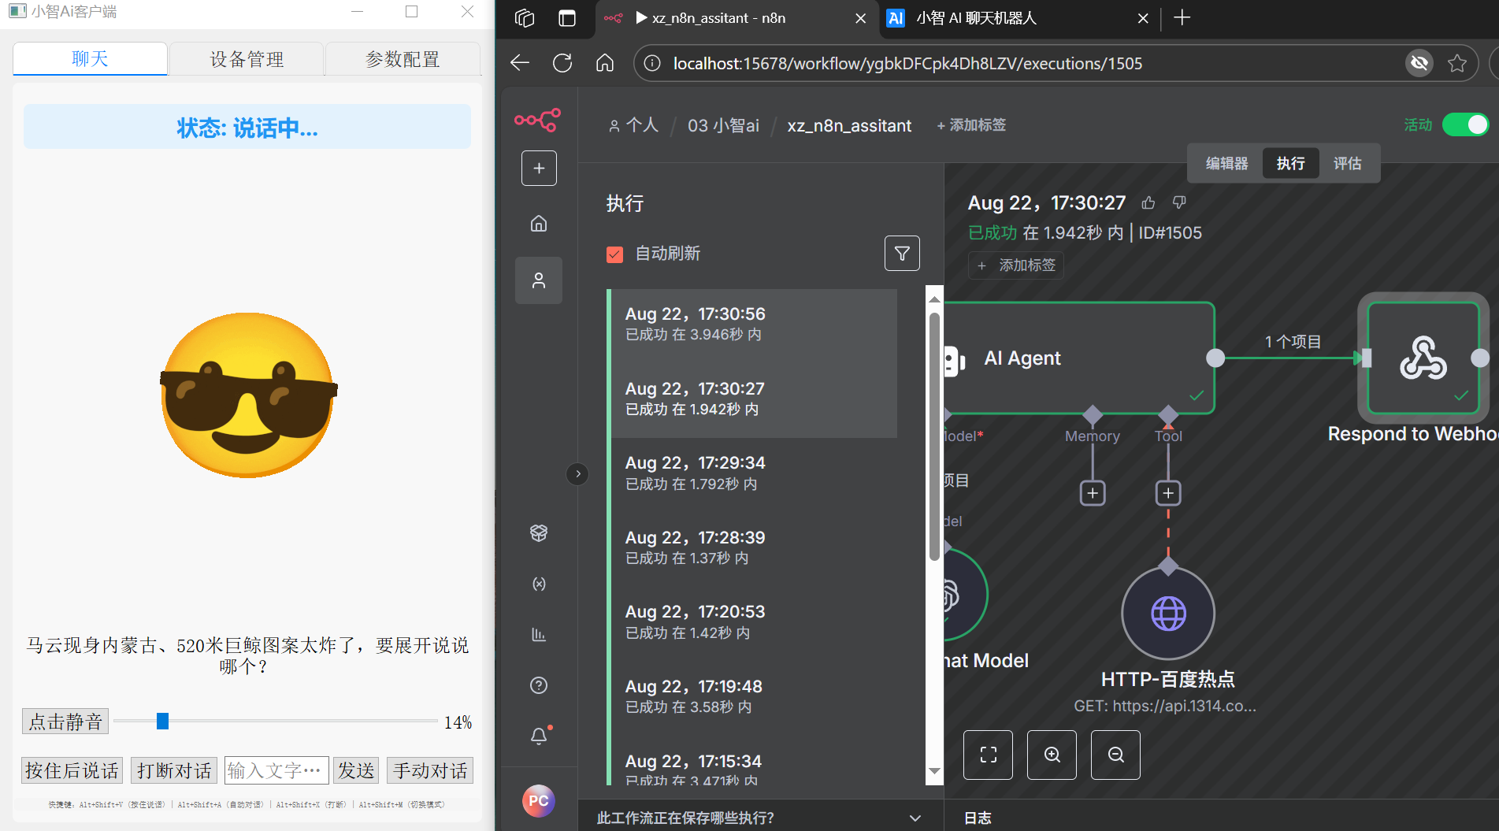Select the HTTP-百度热点 globe node
The height and width of the screenshot is (831, 1499).
tap(1168, 614)
